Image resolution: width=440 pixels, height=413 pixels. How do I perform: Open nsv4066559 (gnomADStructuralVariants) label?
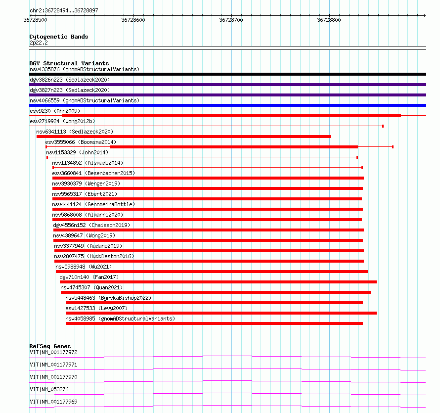tap(85, 100)
